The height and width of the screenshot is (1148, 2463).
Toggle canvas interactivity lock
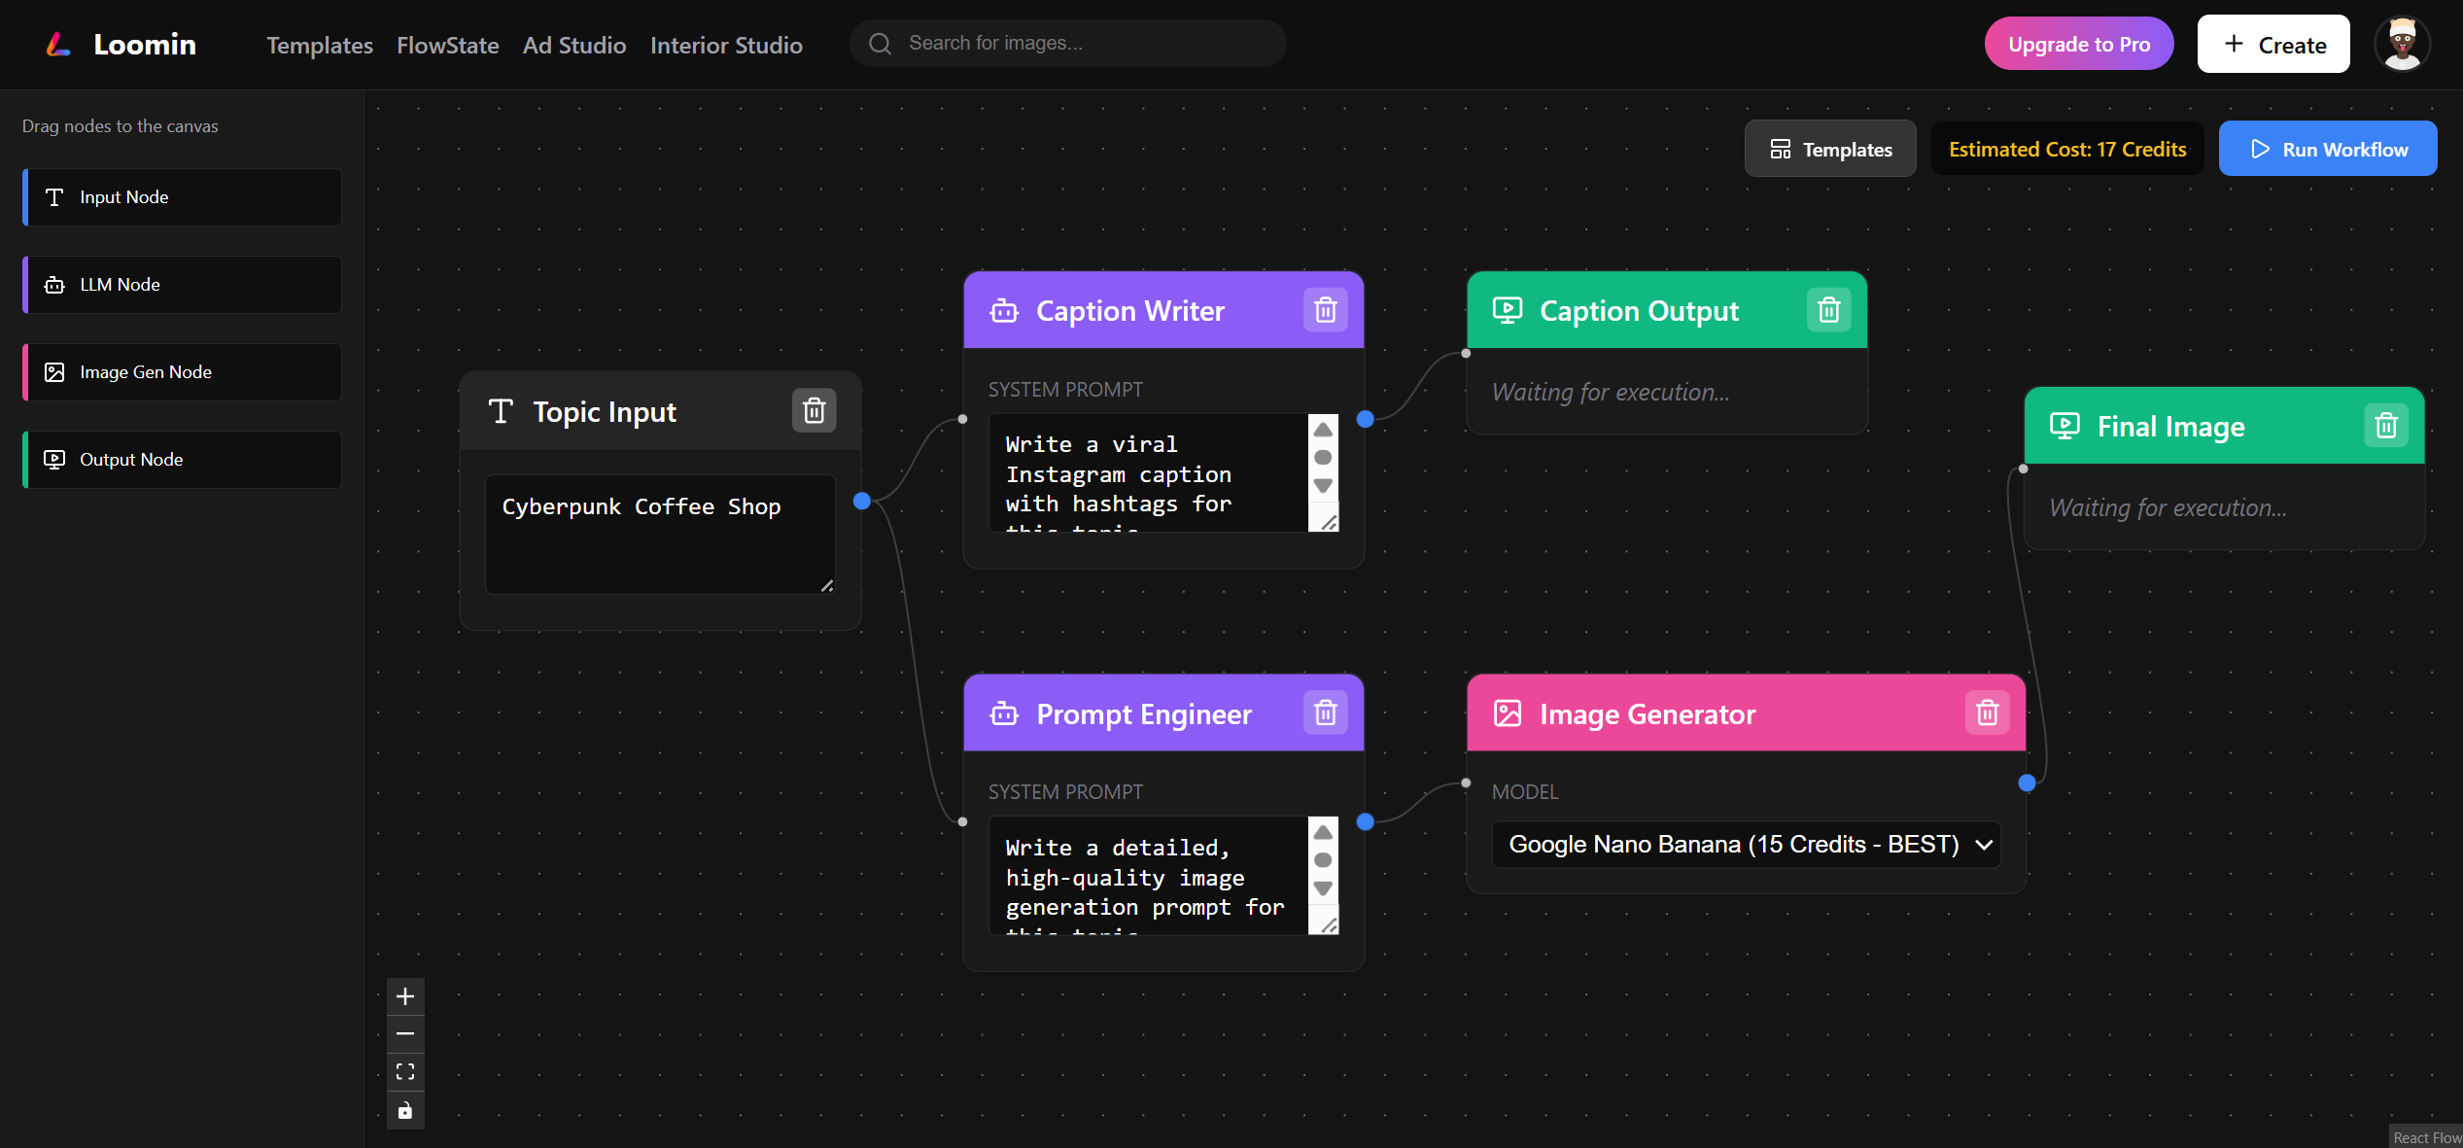pos(405,1110)
